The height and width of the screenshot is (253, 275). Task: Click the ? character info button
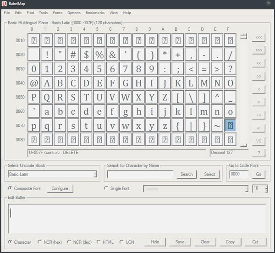pos(258,153)
